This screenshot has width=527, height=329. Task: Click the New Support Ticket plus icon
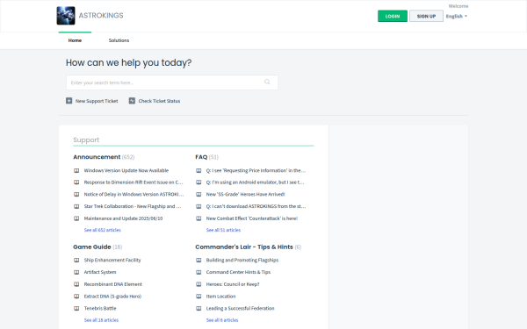point(69,101)
